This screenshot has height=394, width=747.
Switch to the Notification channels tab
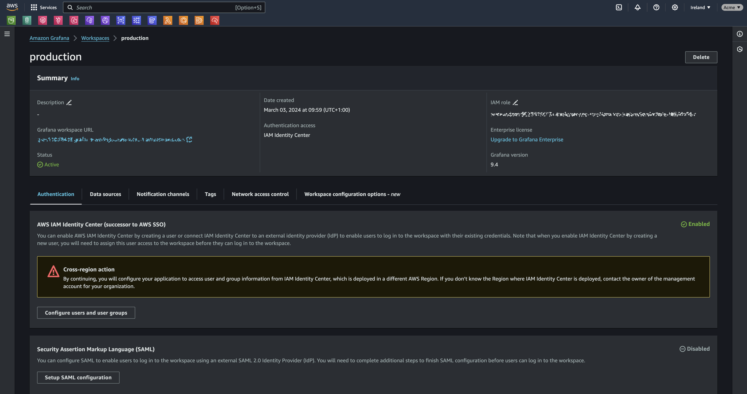click(x=163, y=194)
